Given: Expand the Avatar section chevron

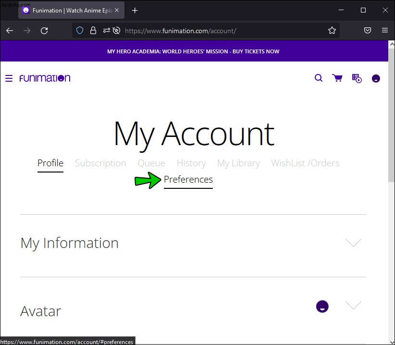Looking at the screenshot, I should point(354,305).
